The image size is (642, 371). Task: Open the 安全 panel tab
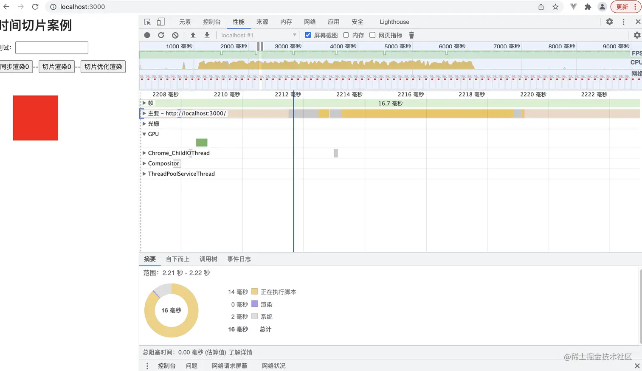click(357, 22)
